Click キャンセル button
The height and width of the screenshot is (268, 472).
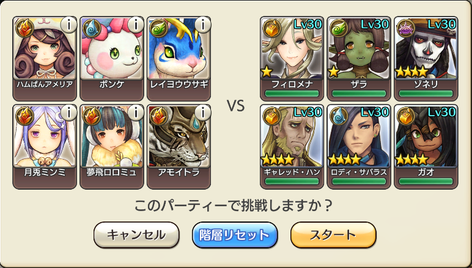coord(136,235)
